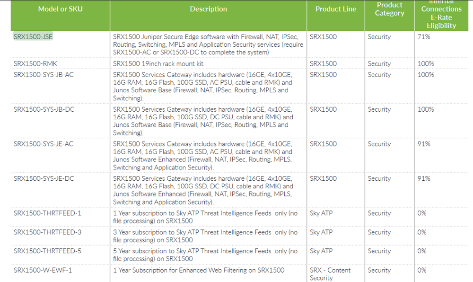
Task: Click Security category in SRX1500-JSE row
Action: (379, 37)
